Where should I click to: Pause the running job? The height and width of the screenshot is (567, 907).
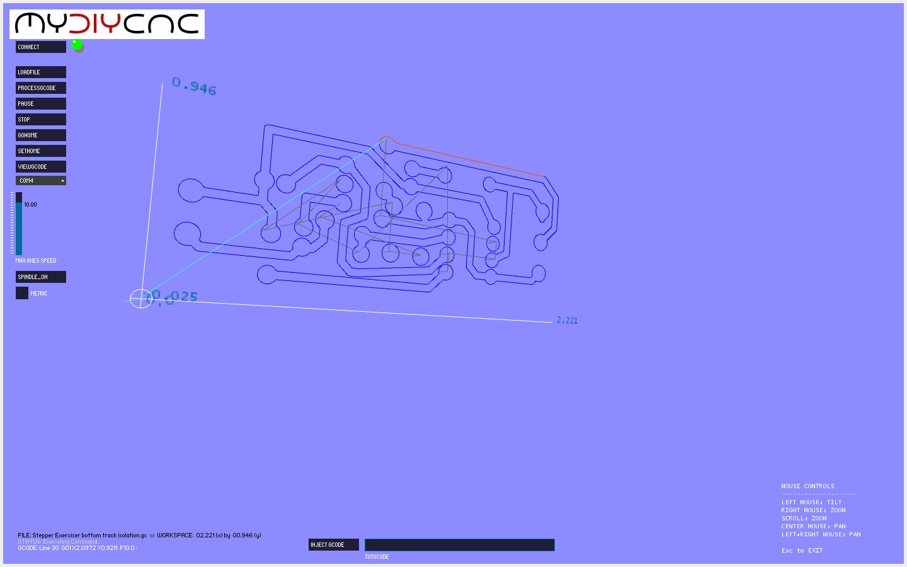tap(40, 103)
